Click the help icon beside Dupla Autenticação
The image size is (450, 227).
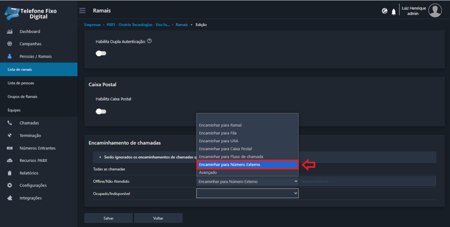(x=149, y=41)
